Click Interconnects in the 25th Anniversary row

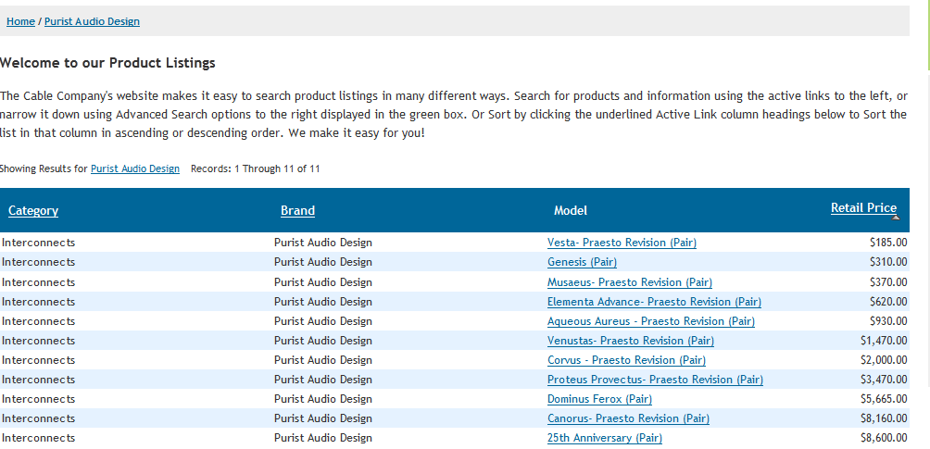(x=39, y=438)
